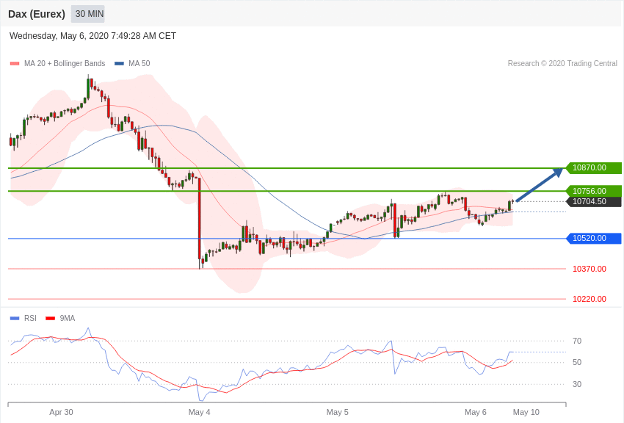Click the May 4 date label
Viewport: 624px width, 423px height.
(200, 412)
